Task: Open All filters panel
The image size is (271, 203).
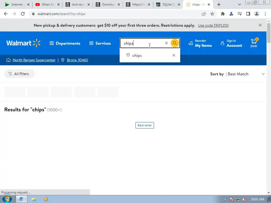Action: tap(19, 74)
